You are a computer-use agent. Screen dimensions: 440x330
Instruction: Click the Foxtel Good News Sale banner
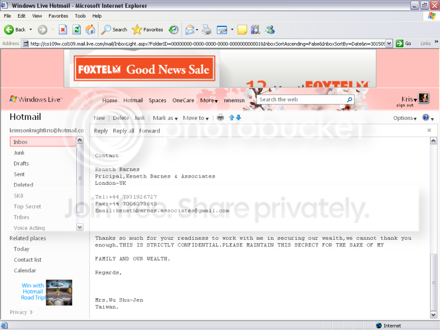tap(145, 69)
